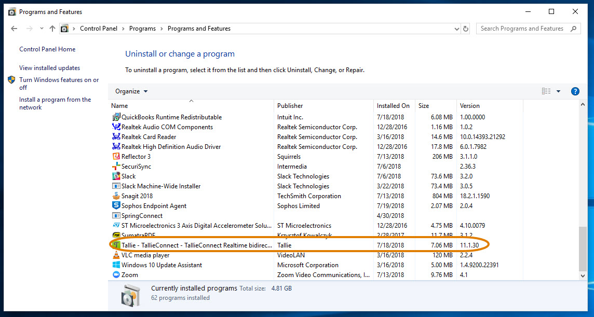Click the QuickBooks Runtime Redistributable icon
Image resolution: width=594 pixels, height=317 pixels.
[x=116, y=117]
